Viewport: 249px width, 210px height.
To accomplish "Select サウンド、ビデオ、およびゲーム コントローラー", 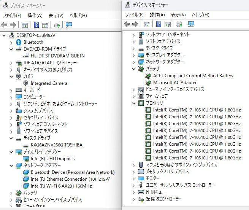I will tap(60, 104).
